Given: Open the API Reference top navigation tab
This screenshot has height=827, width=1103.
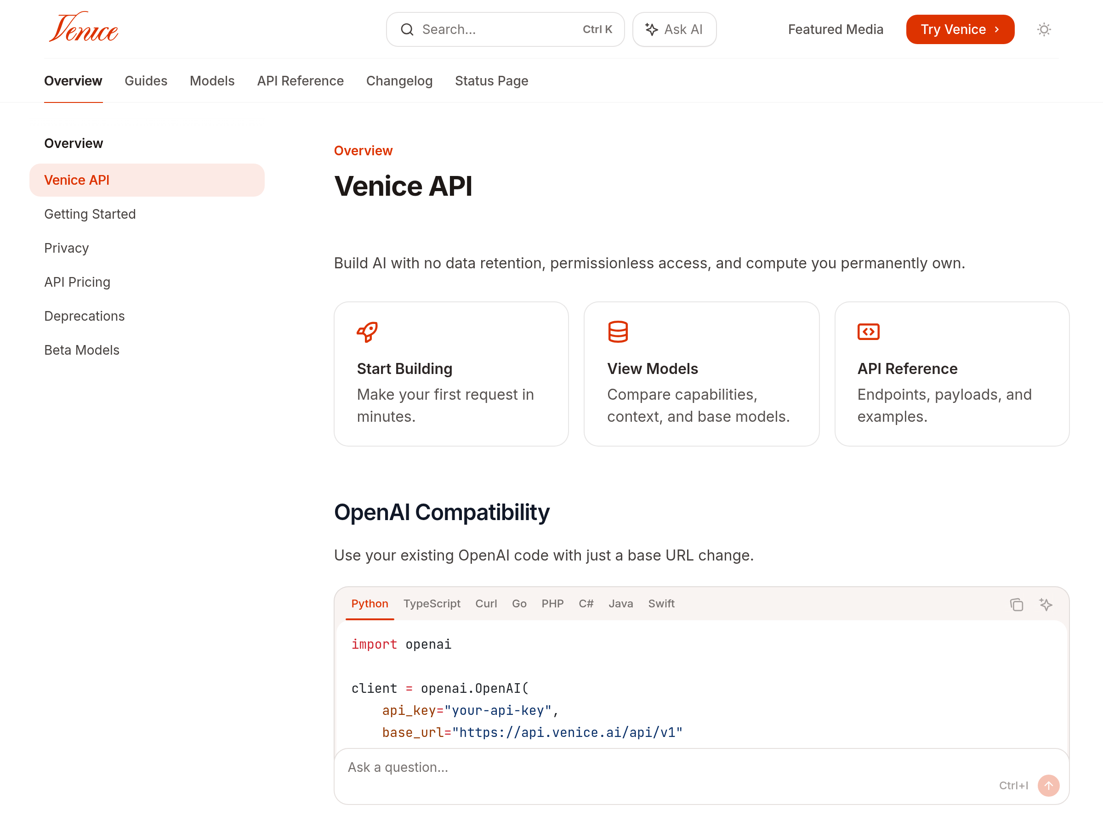Looking at the screenshot, I should tap(300, 81).
